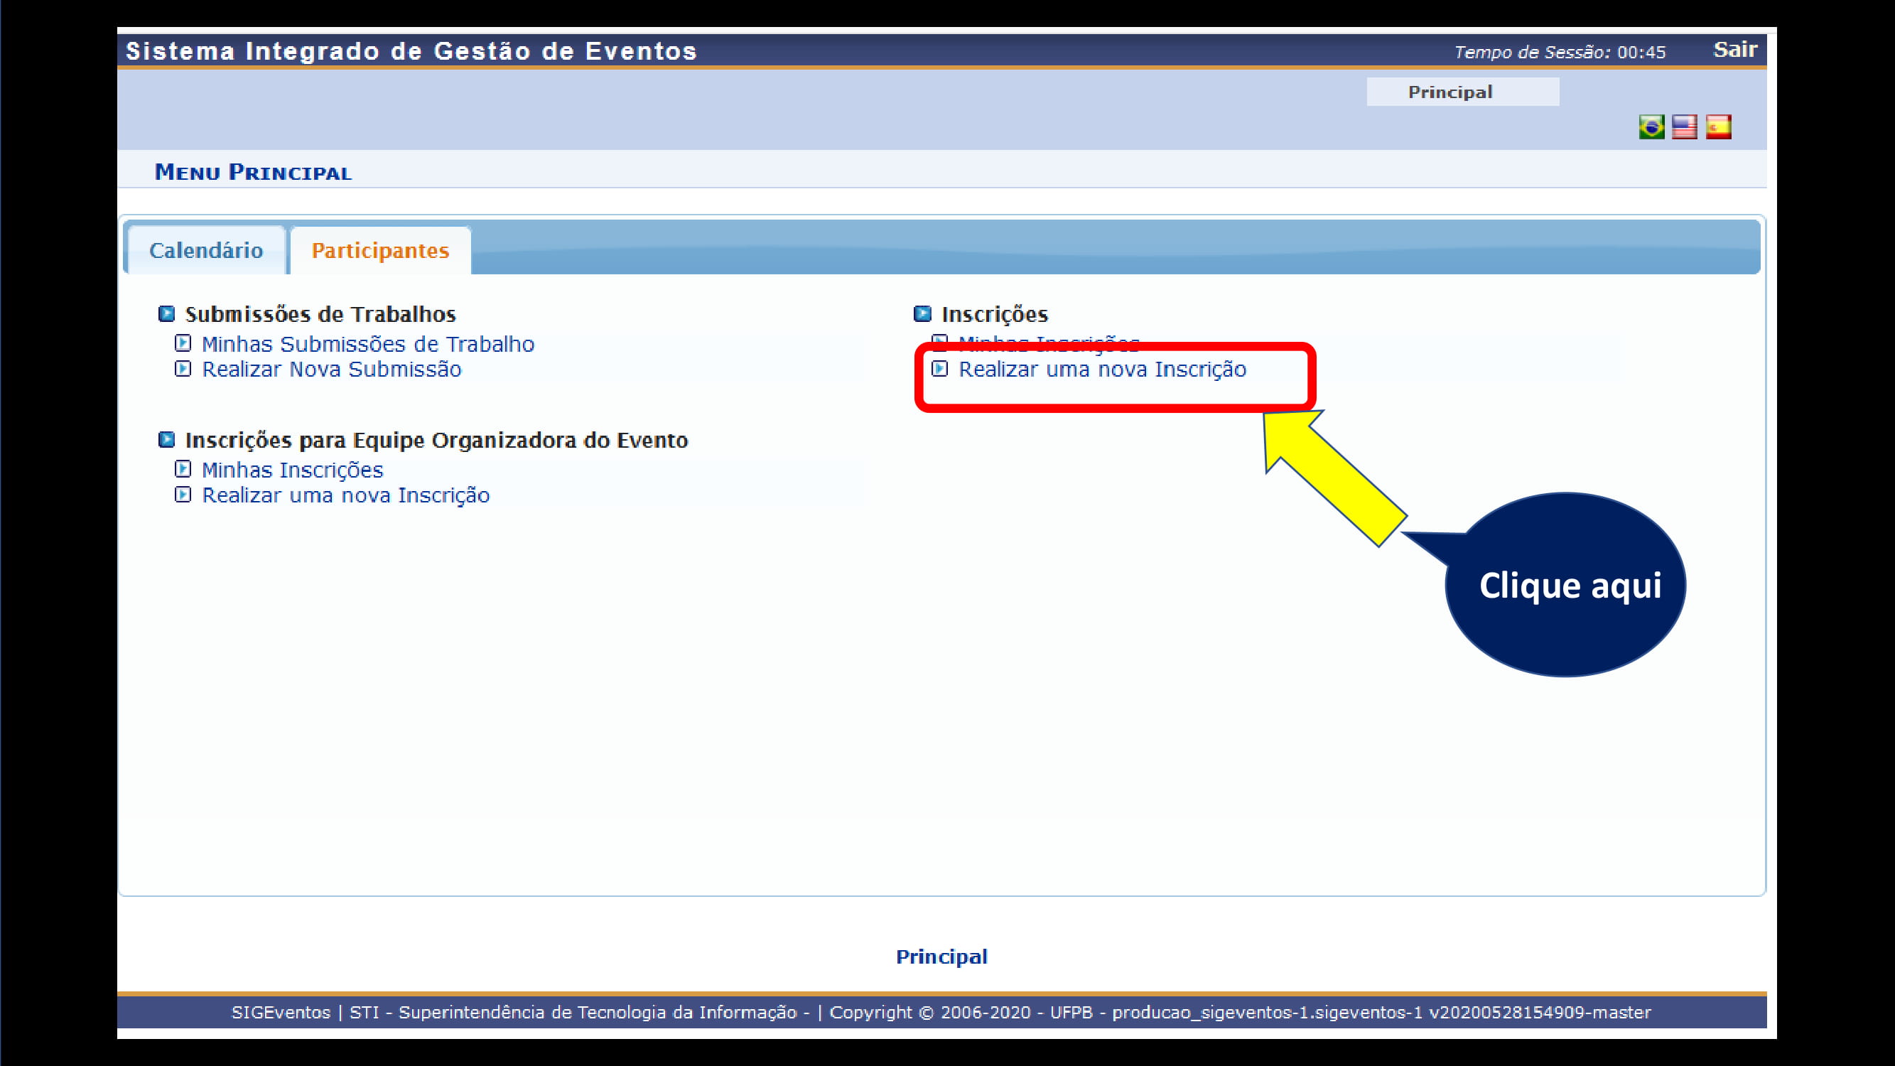The height and width of the screenshot is (1066, 1895).
Task: Open Minhas Submissões de Trabalho link
Action: 368,344
